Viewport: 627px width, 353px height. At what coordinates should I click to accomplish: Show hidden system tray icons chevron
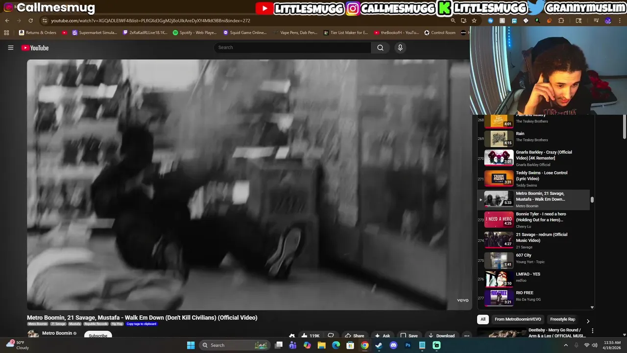[x=566, y=345]
